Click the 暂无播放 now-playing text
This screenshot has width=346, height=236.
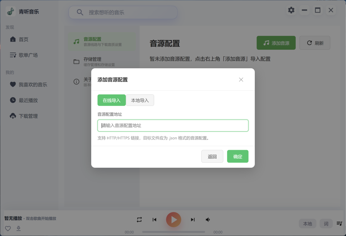coord(13,218)
